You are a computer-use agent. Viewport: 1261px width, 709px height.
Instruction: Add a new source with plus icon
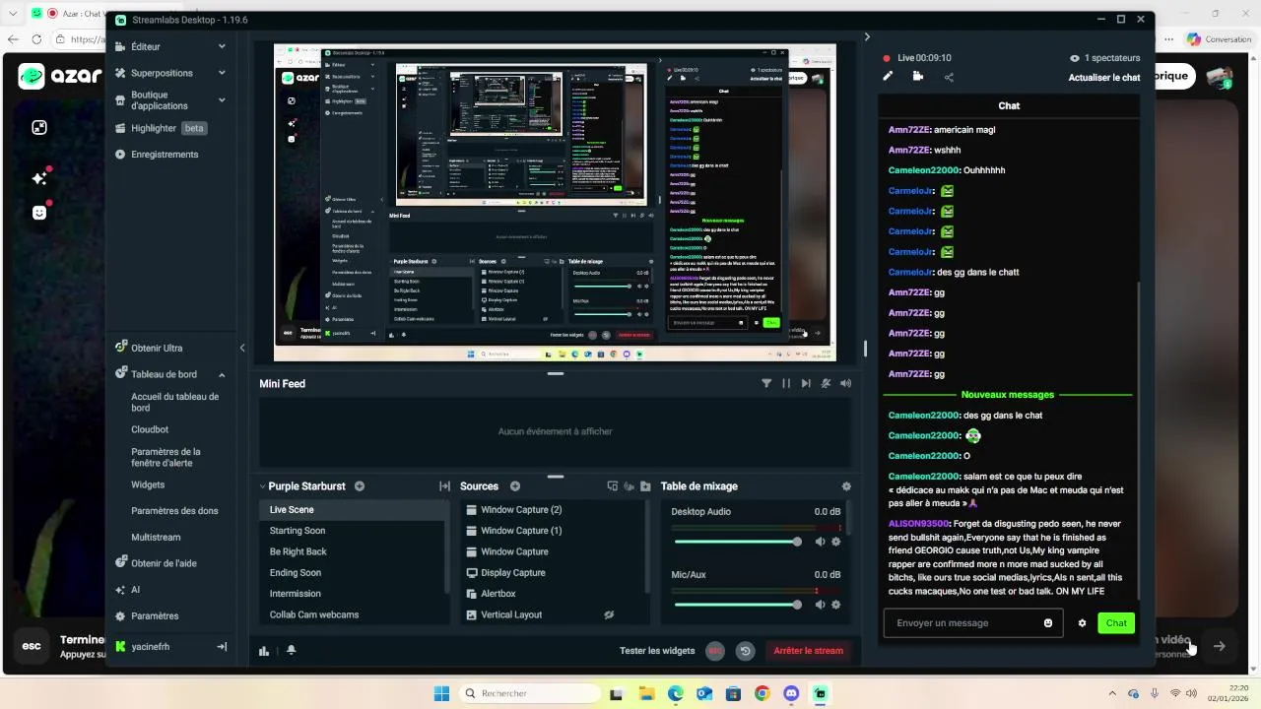click(515, 486)
